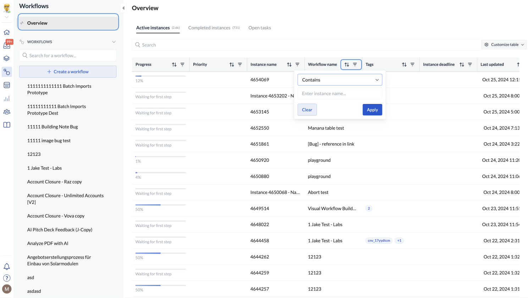
Task: Sort by Last updated column
Action: [x=518, y=65]
